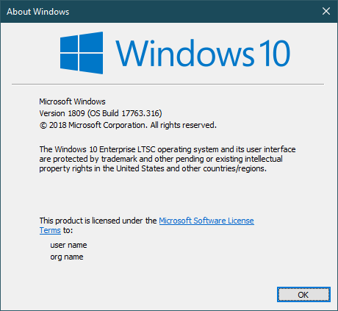
Task: Click the OK button
Action: coord(303,294)
